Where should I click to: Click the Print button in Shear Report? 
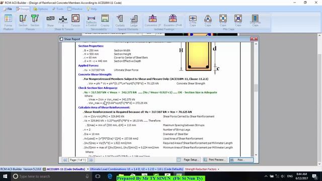point(242,160)
